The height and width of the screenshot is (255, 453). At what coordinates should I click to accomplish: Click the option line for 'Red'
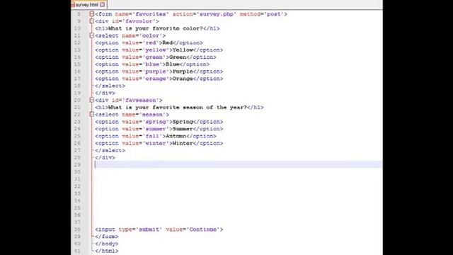149,42
